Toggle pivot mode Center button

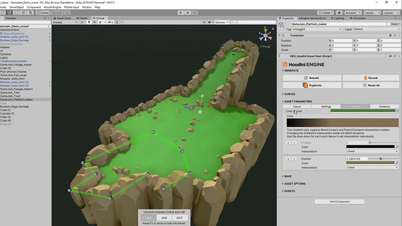coord(42,13)
